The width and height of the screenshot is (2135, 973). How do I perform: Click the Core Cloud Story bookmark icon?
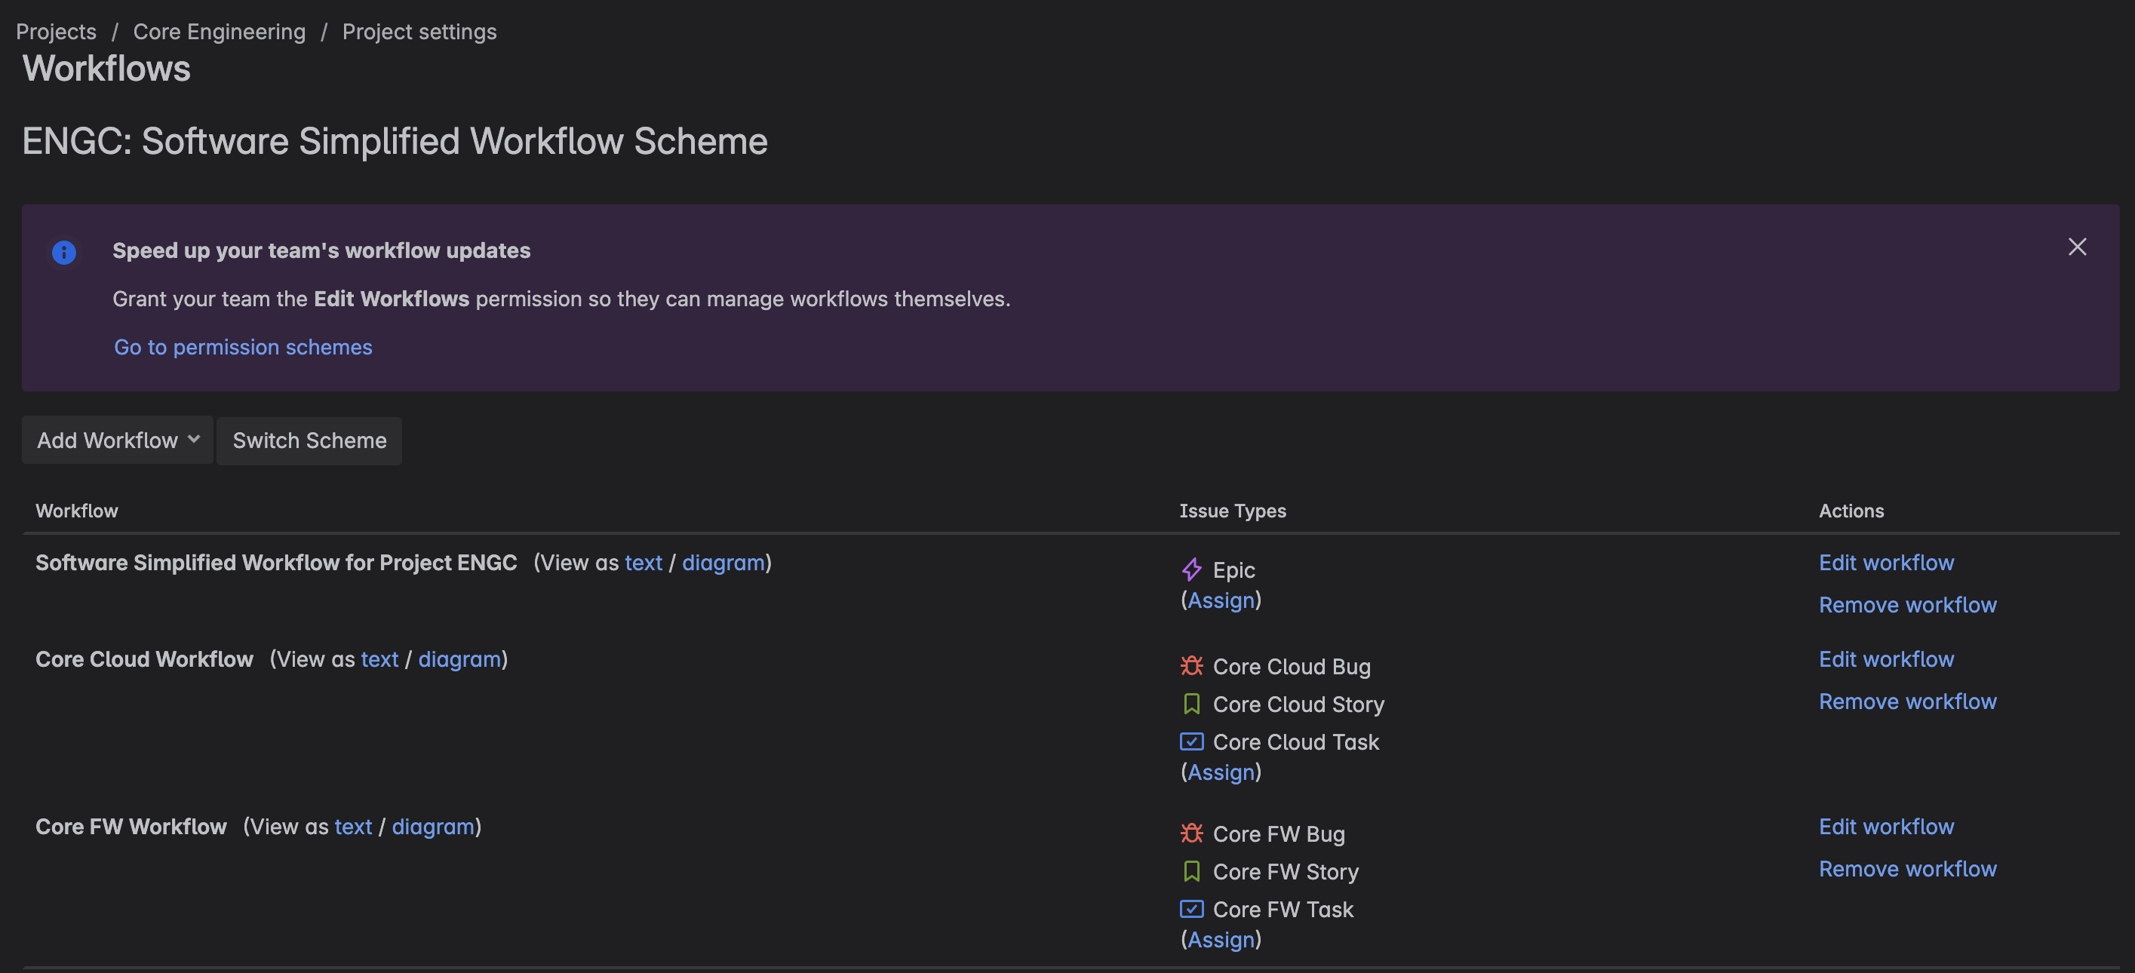coord(1191,704)
